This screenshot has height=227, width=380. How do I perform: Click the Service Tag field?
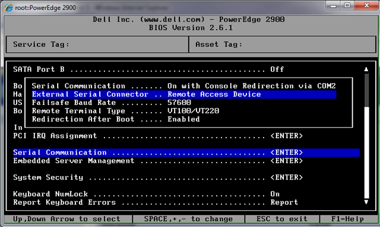pos(97,44)
